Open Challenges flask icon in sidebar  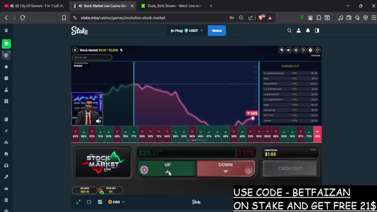coord(6,90)
